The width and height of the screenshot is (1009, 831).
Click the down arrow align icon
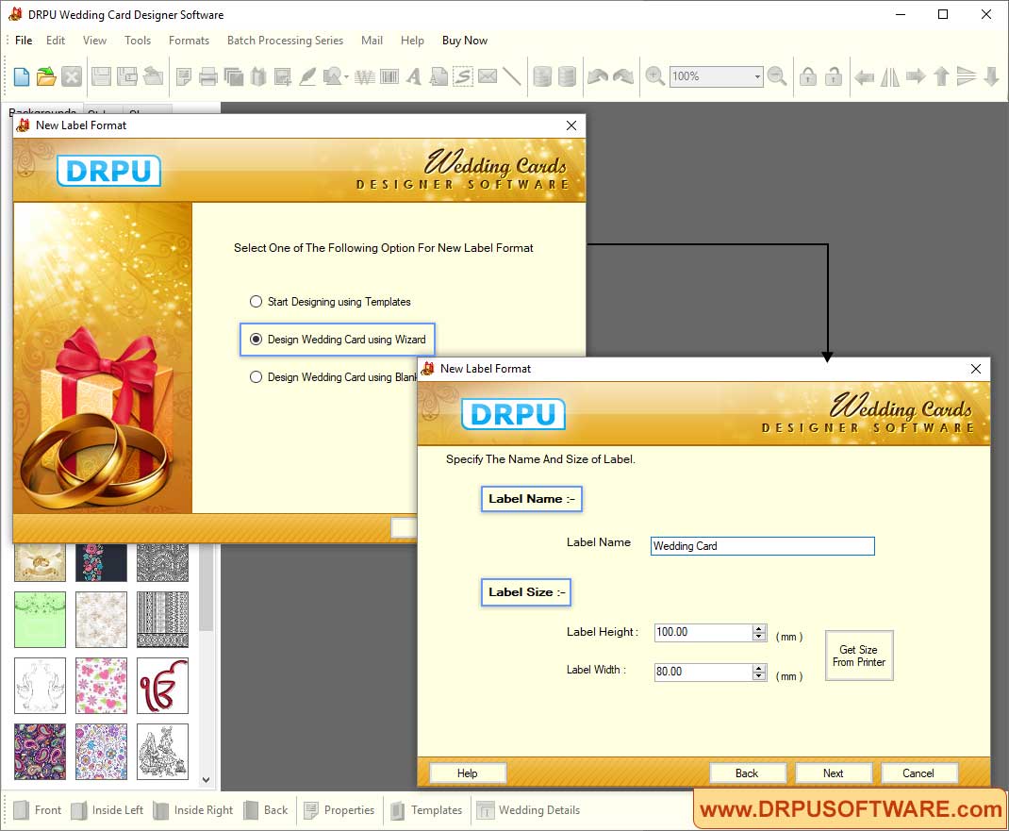click(992, 76)
